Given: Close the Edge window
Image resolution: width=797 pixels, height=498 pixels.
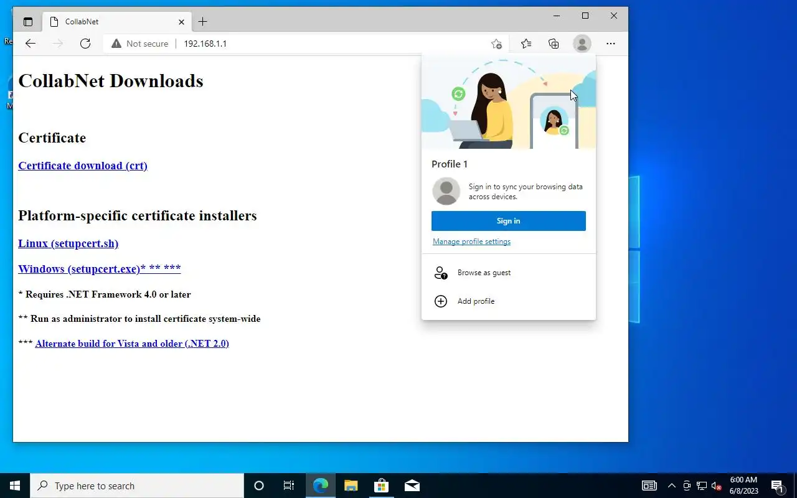Looking at the screenshot, I should coord(614,16).
